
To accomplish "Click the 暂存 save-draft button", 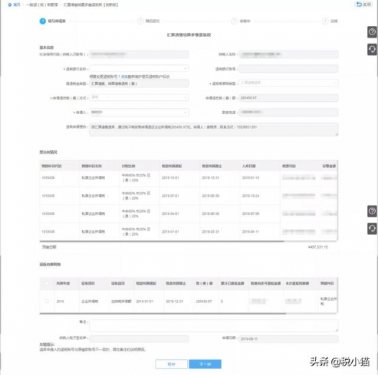I will click(x=171, y=364).
